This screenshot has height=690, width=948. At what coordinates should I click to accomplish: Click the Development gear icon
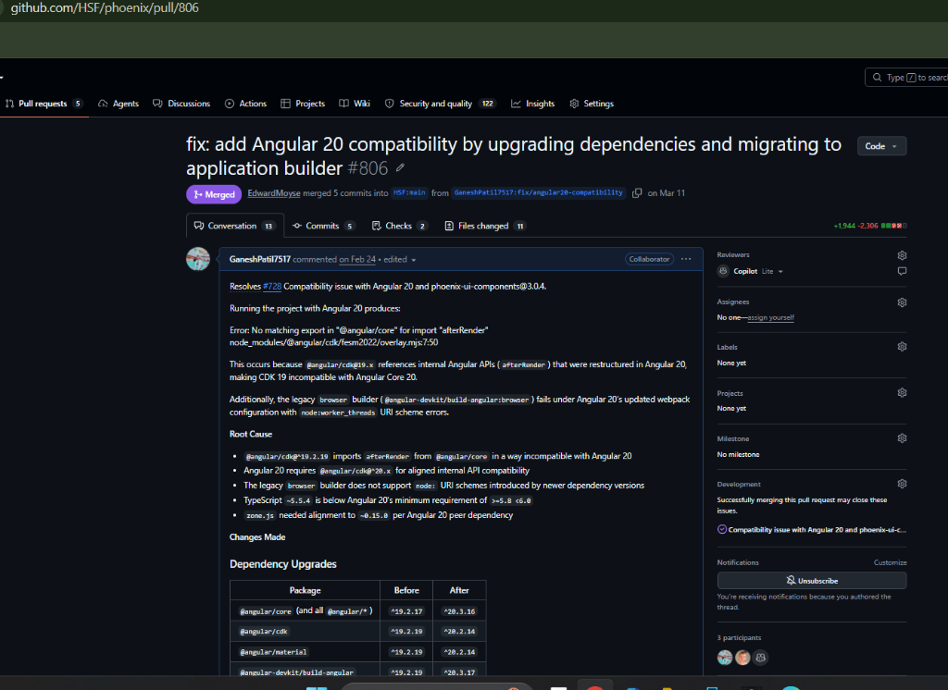coord(902,484)
